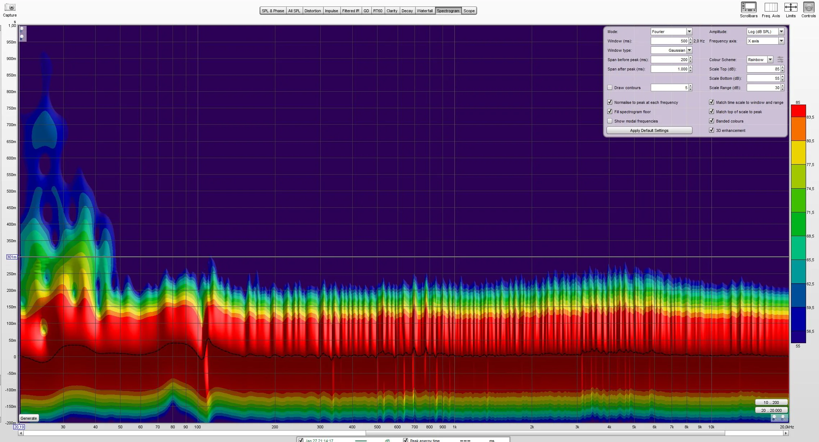Enable the Draw contours checkbox

click(610, 88)
